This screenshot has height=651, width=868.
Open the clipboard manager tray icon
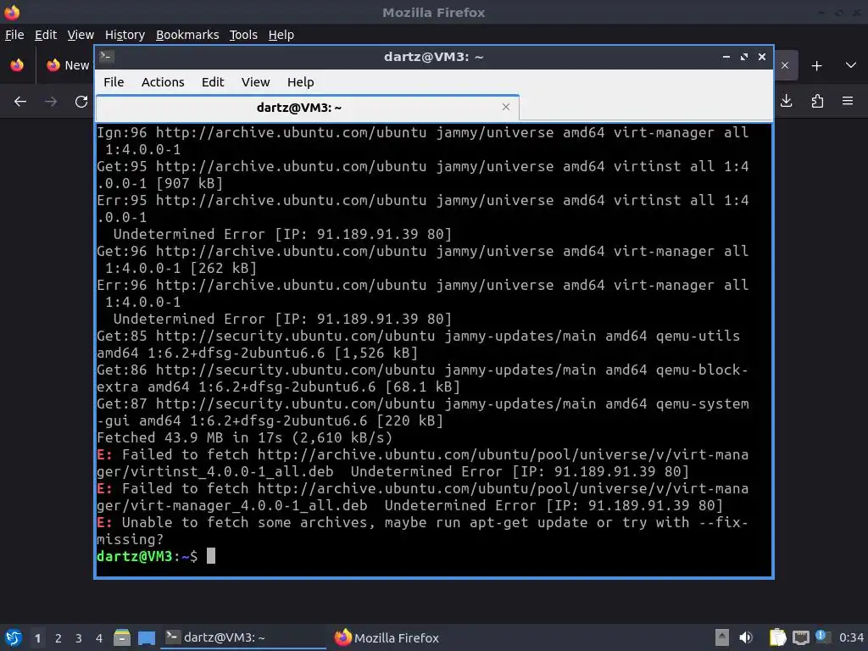pyautogui.click(x=778, y=637)
